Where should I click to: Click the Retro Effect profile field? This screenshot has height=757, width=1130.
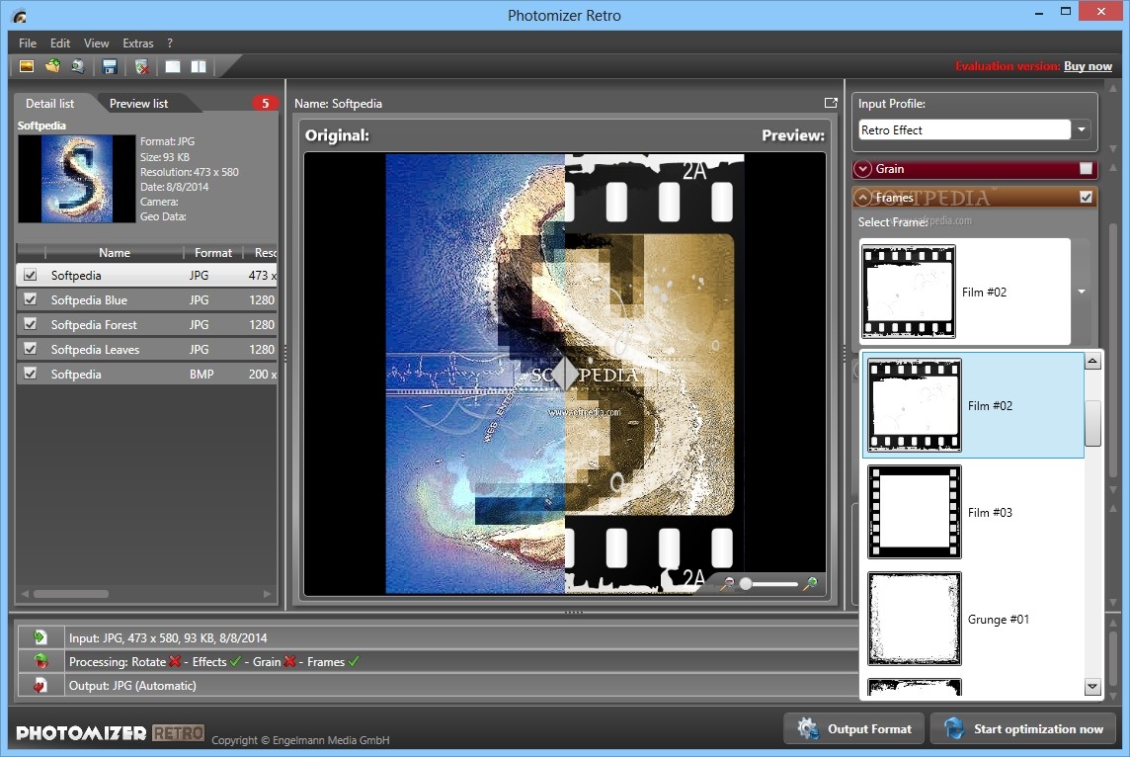964,129
